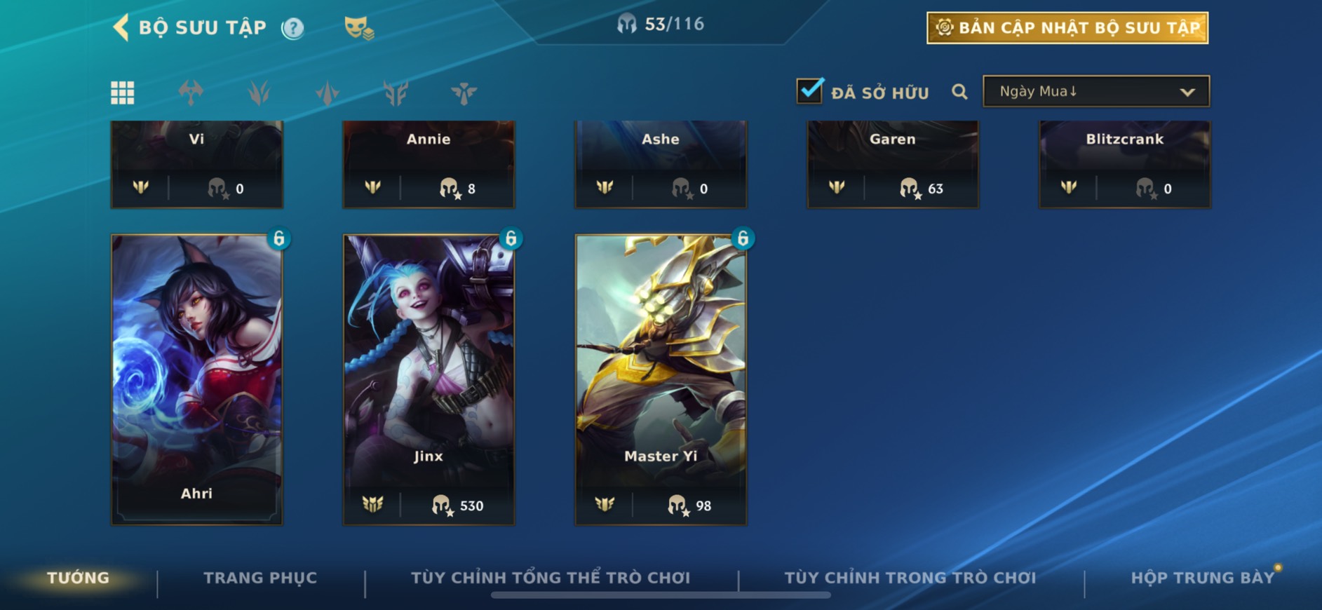Filter champions by the fifth role icon
1322x610 pixels.
pyautogui.click(x=464, y=93)
